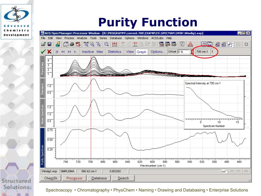This screenshot has width=261, height=196.
Task: Select µm units in status bar
Action: point(232,171)
